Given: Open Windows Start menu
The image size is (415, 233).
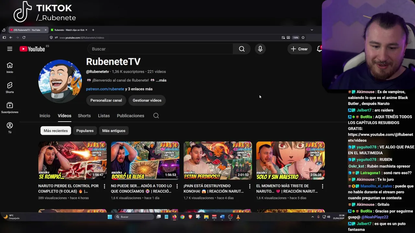Looking at the screenshot, I should point(110,217).
